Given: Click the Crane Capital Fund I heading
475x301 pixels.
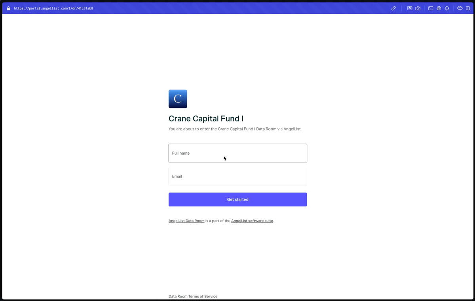Looking at the screenshot, I should [x=206, y=118].
